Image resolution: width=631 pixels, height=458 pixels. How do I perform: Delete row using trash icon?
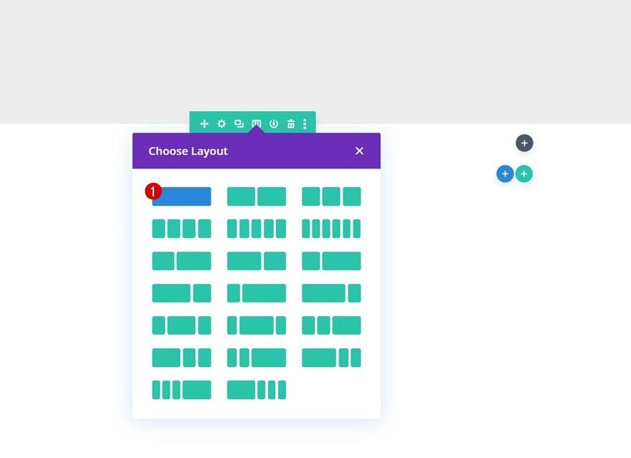click(x=290, y=124)
